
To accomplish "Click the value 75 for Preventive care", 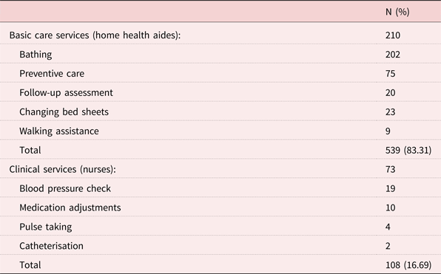I will click(391, 74).
